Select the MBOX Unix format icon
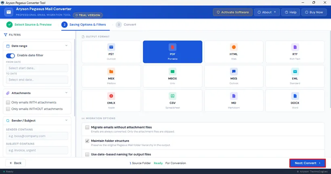 [x=172, y=72]
